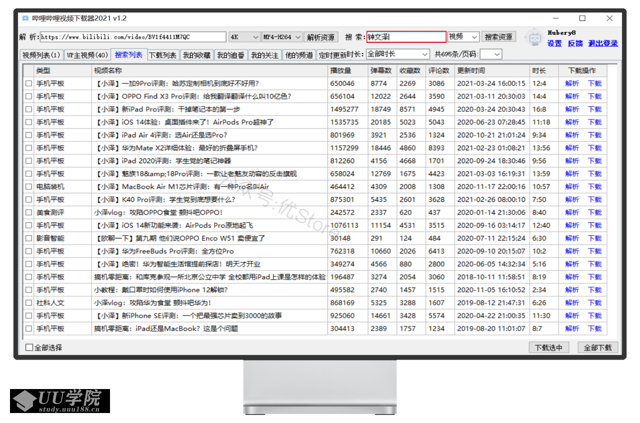Select the 小教程:戴口罩 iPhone 12解锁 title
The width and height of the screenshot is (640, 423).
click(x=161, y=290)
